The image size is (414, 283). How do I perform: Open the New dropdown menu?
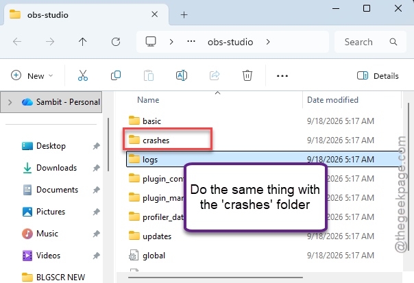tap(32, 76)
